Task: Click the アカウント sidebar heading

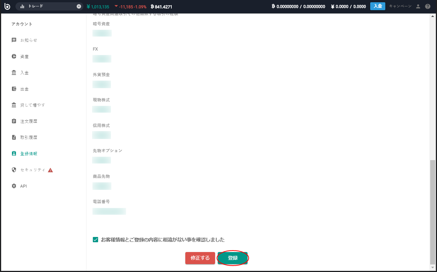Action: point(22,24)
